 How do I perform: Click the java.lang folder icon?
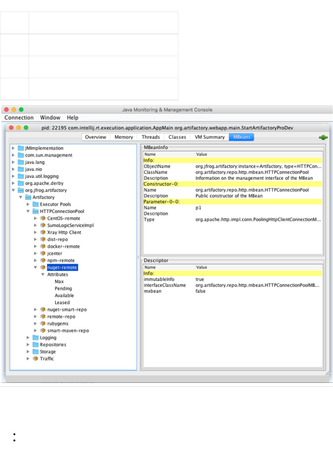coord(21,162)
